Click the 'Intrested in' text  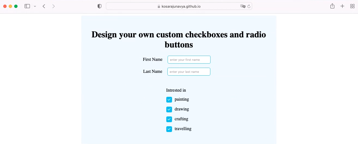tap(176, 90)
